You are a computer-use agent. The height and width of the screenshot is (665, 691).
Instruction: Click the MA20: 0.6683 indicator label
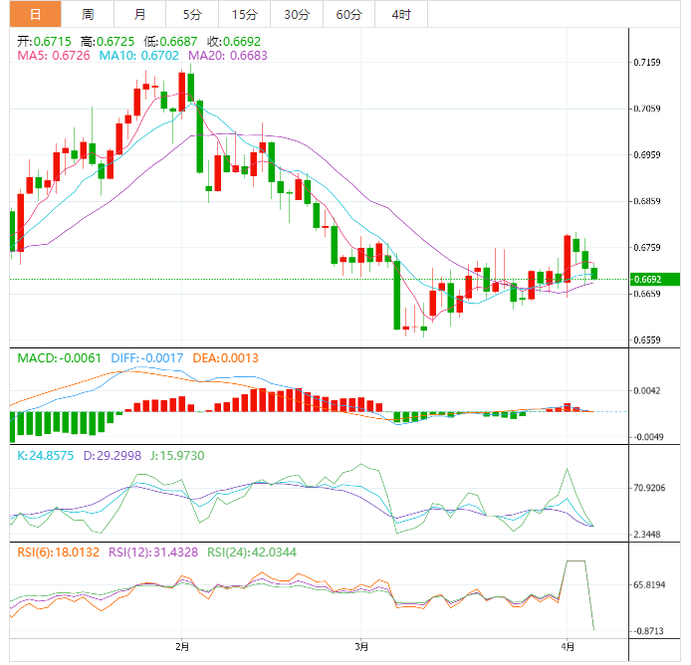[229, 56]
